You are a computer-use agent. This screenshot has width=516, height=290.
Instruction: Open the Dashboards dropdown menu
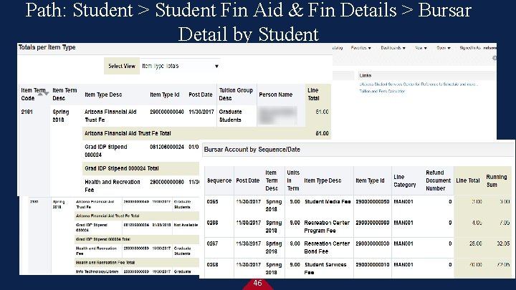click(393, 48)
